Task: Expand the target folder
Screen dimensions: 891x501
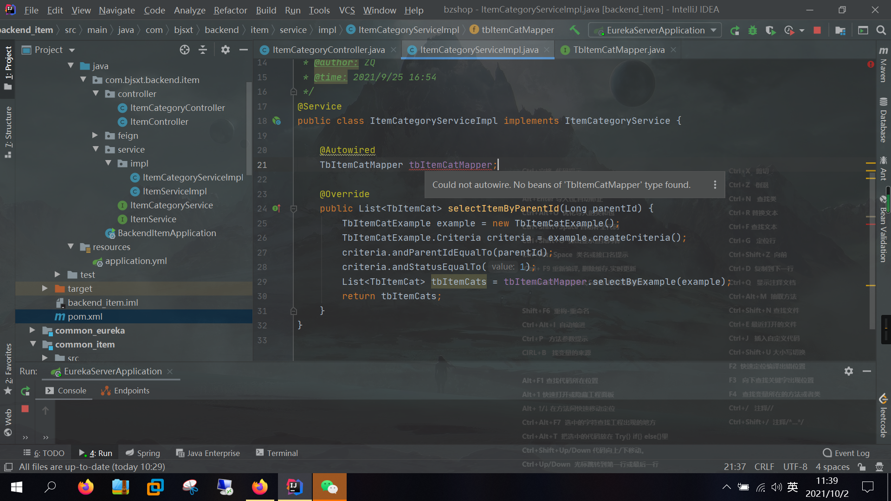Action: click(x=45, y=289)
